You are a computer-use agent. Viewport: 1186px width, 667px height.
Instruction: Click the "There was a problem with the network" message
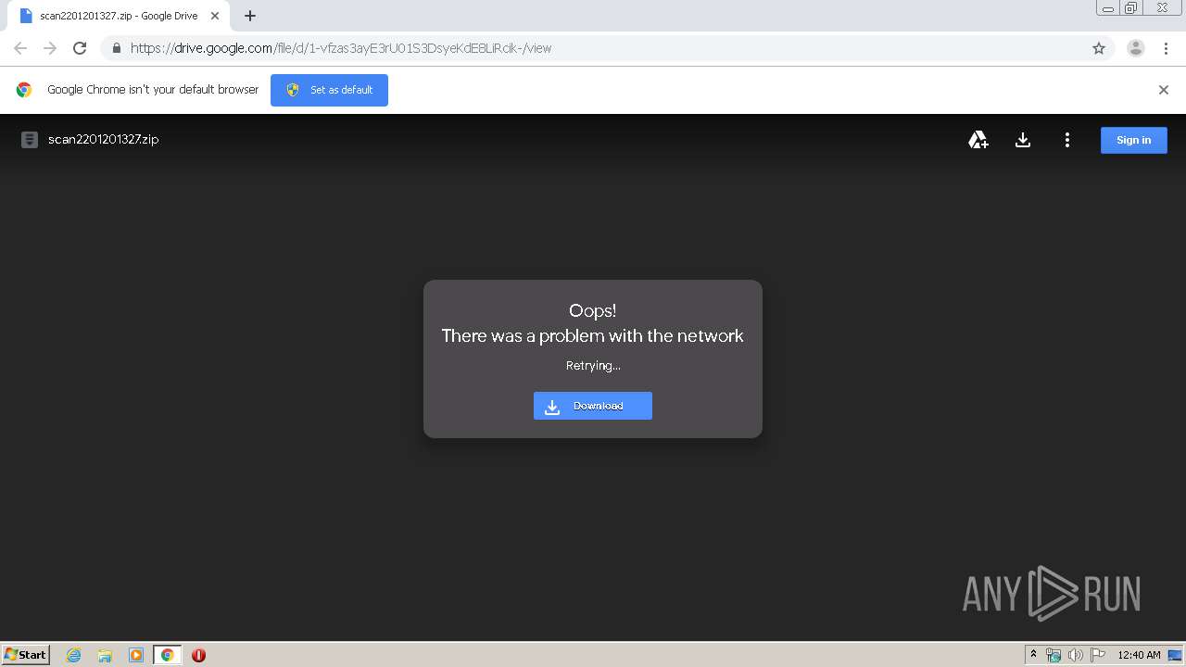point(593,335)
